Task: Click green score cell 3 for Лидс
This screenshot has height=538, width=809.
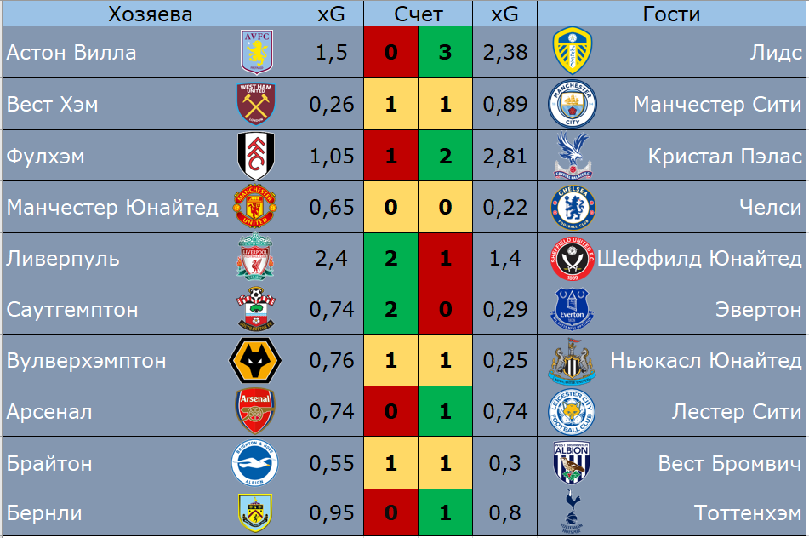Action: (446, 53)
